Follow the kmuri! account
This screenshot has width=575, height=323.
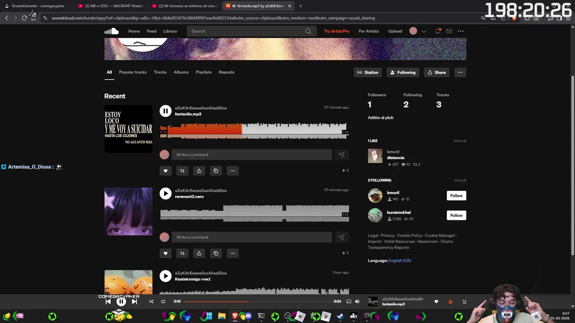tap(456, 196)
